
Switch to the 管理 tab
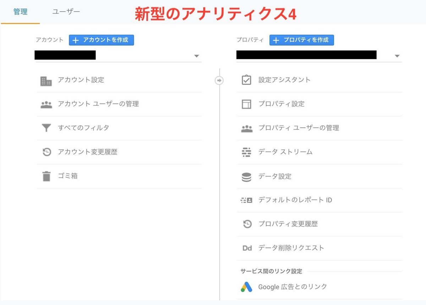pos(20,12)
